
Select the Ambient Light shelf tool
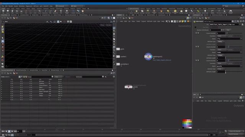click(205, 11)
